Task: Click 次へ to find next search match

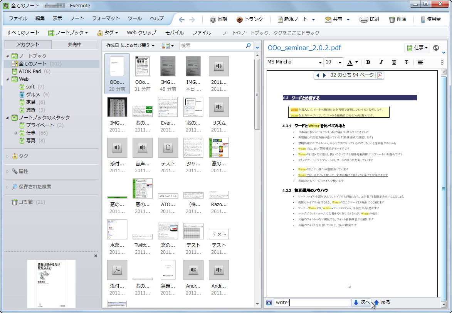Action: pos(361,302)
